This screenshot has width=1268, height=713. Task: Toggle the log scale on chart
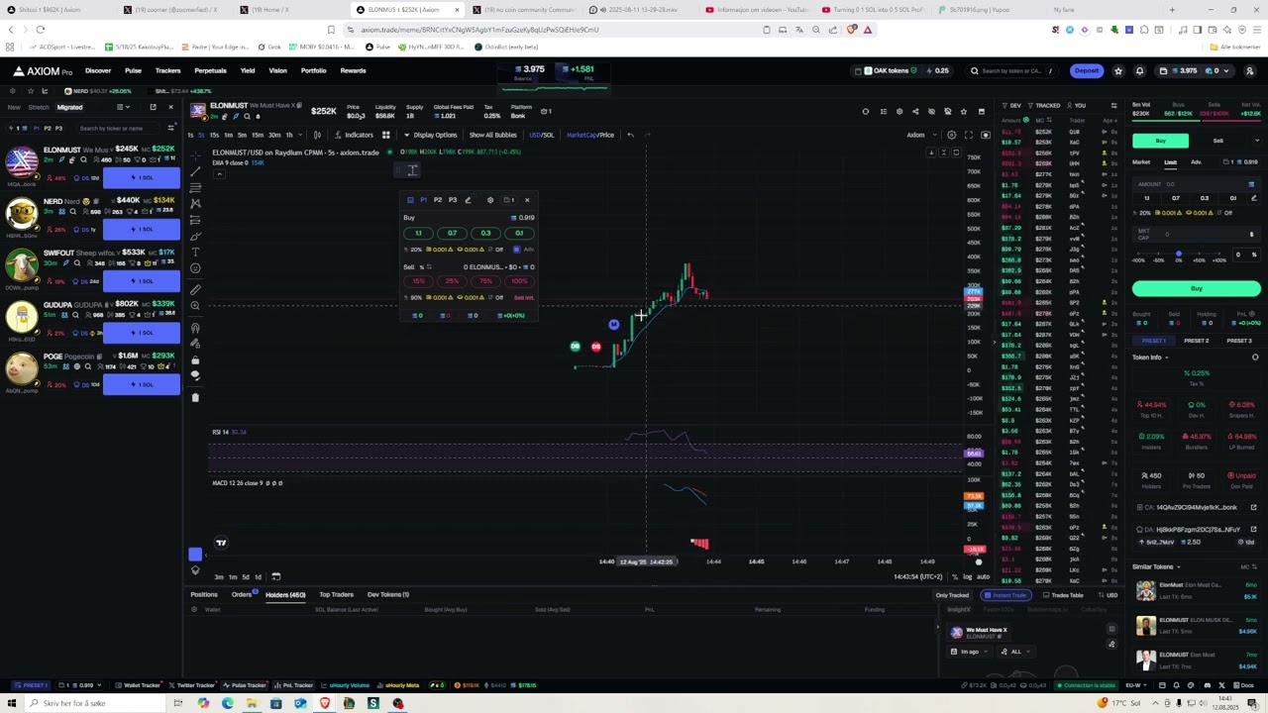tap(967, 576)
